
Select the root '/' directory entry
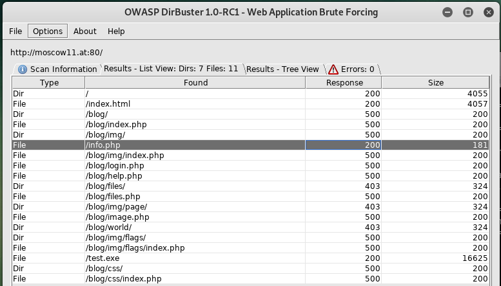[x=251, y=94]
